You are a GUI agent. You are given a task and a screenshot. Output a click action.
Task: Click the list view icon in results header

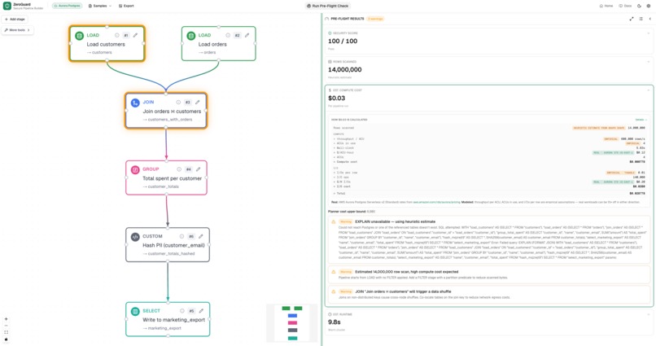coord(641,19)
